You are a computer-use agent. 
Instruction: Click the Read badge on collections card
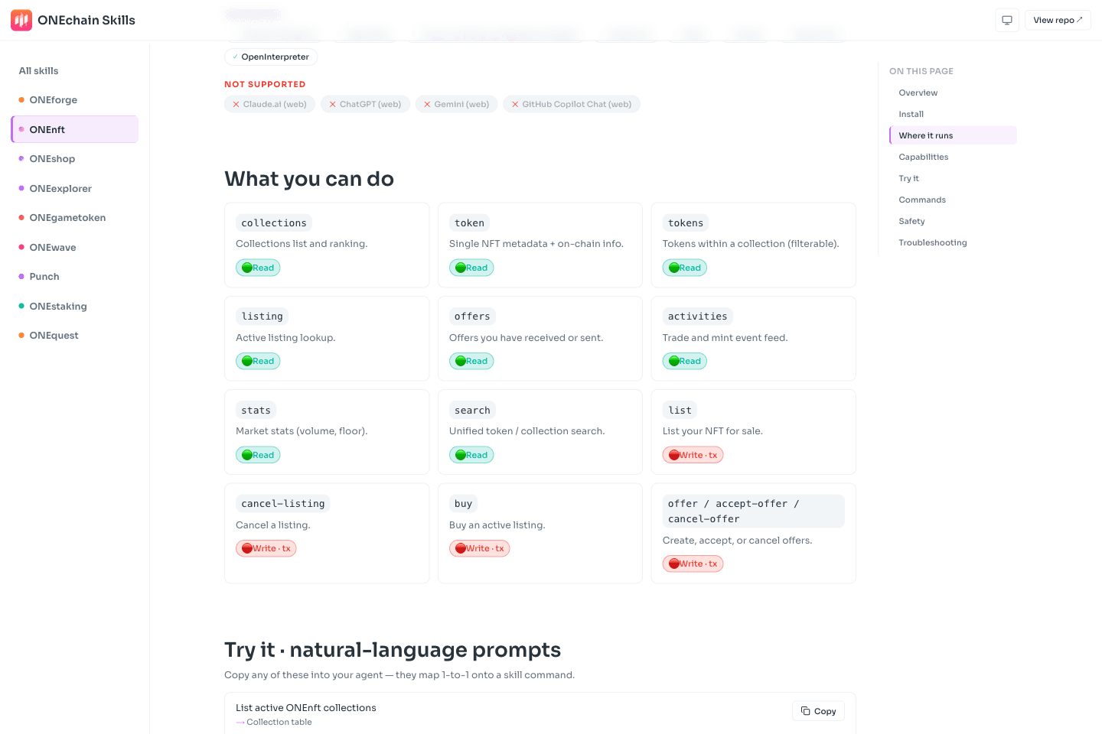click(258, 268)
